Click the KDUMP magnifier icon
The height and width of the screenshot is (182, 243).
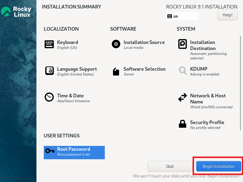(x=183, y=71)
